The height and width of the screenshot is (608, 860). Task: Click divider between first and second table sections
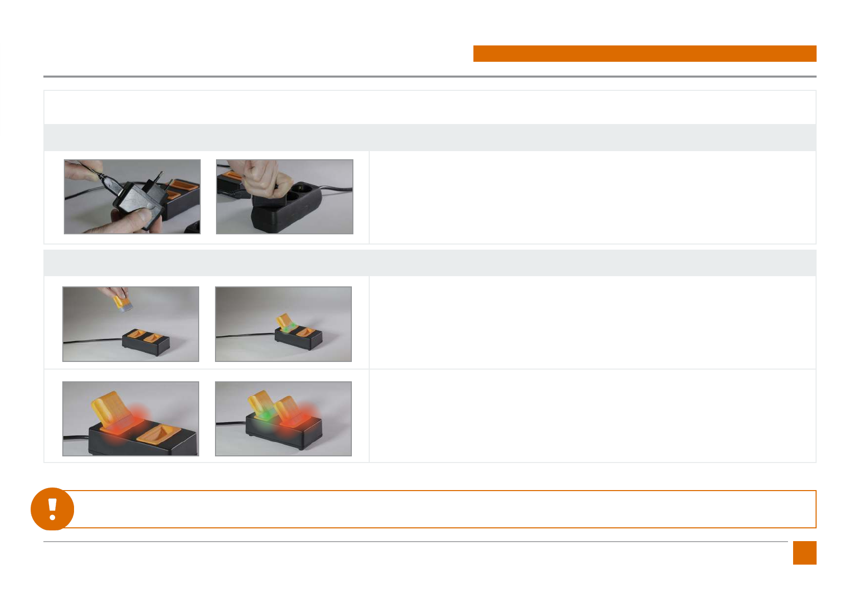coord(430,247)
